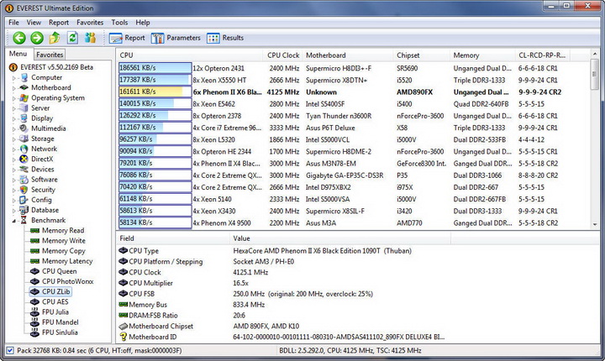The width and height of the screenshot is (605, 361).
Task: Click the results list scroll down arrow
Action: 595,224
